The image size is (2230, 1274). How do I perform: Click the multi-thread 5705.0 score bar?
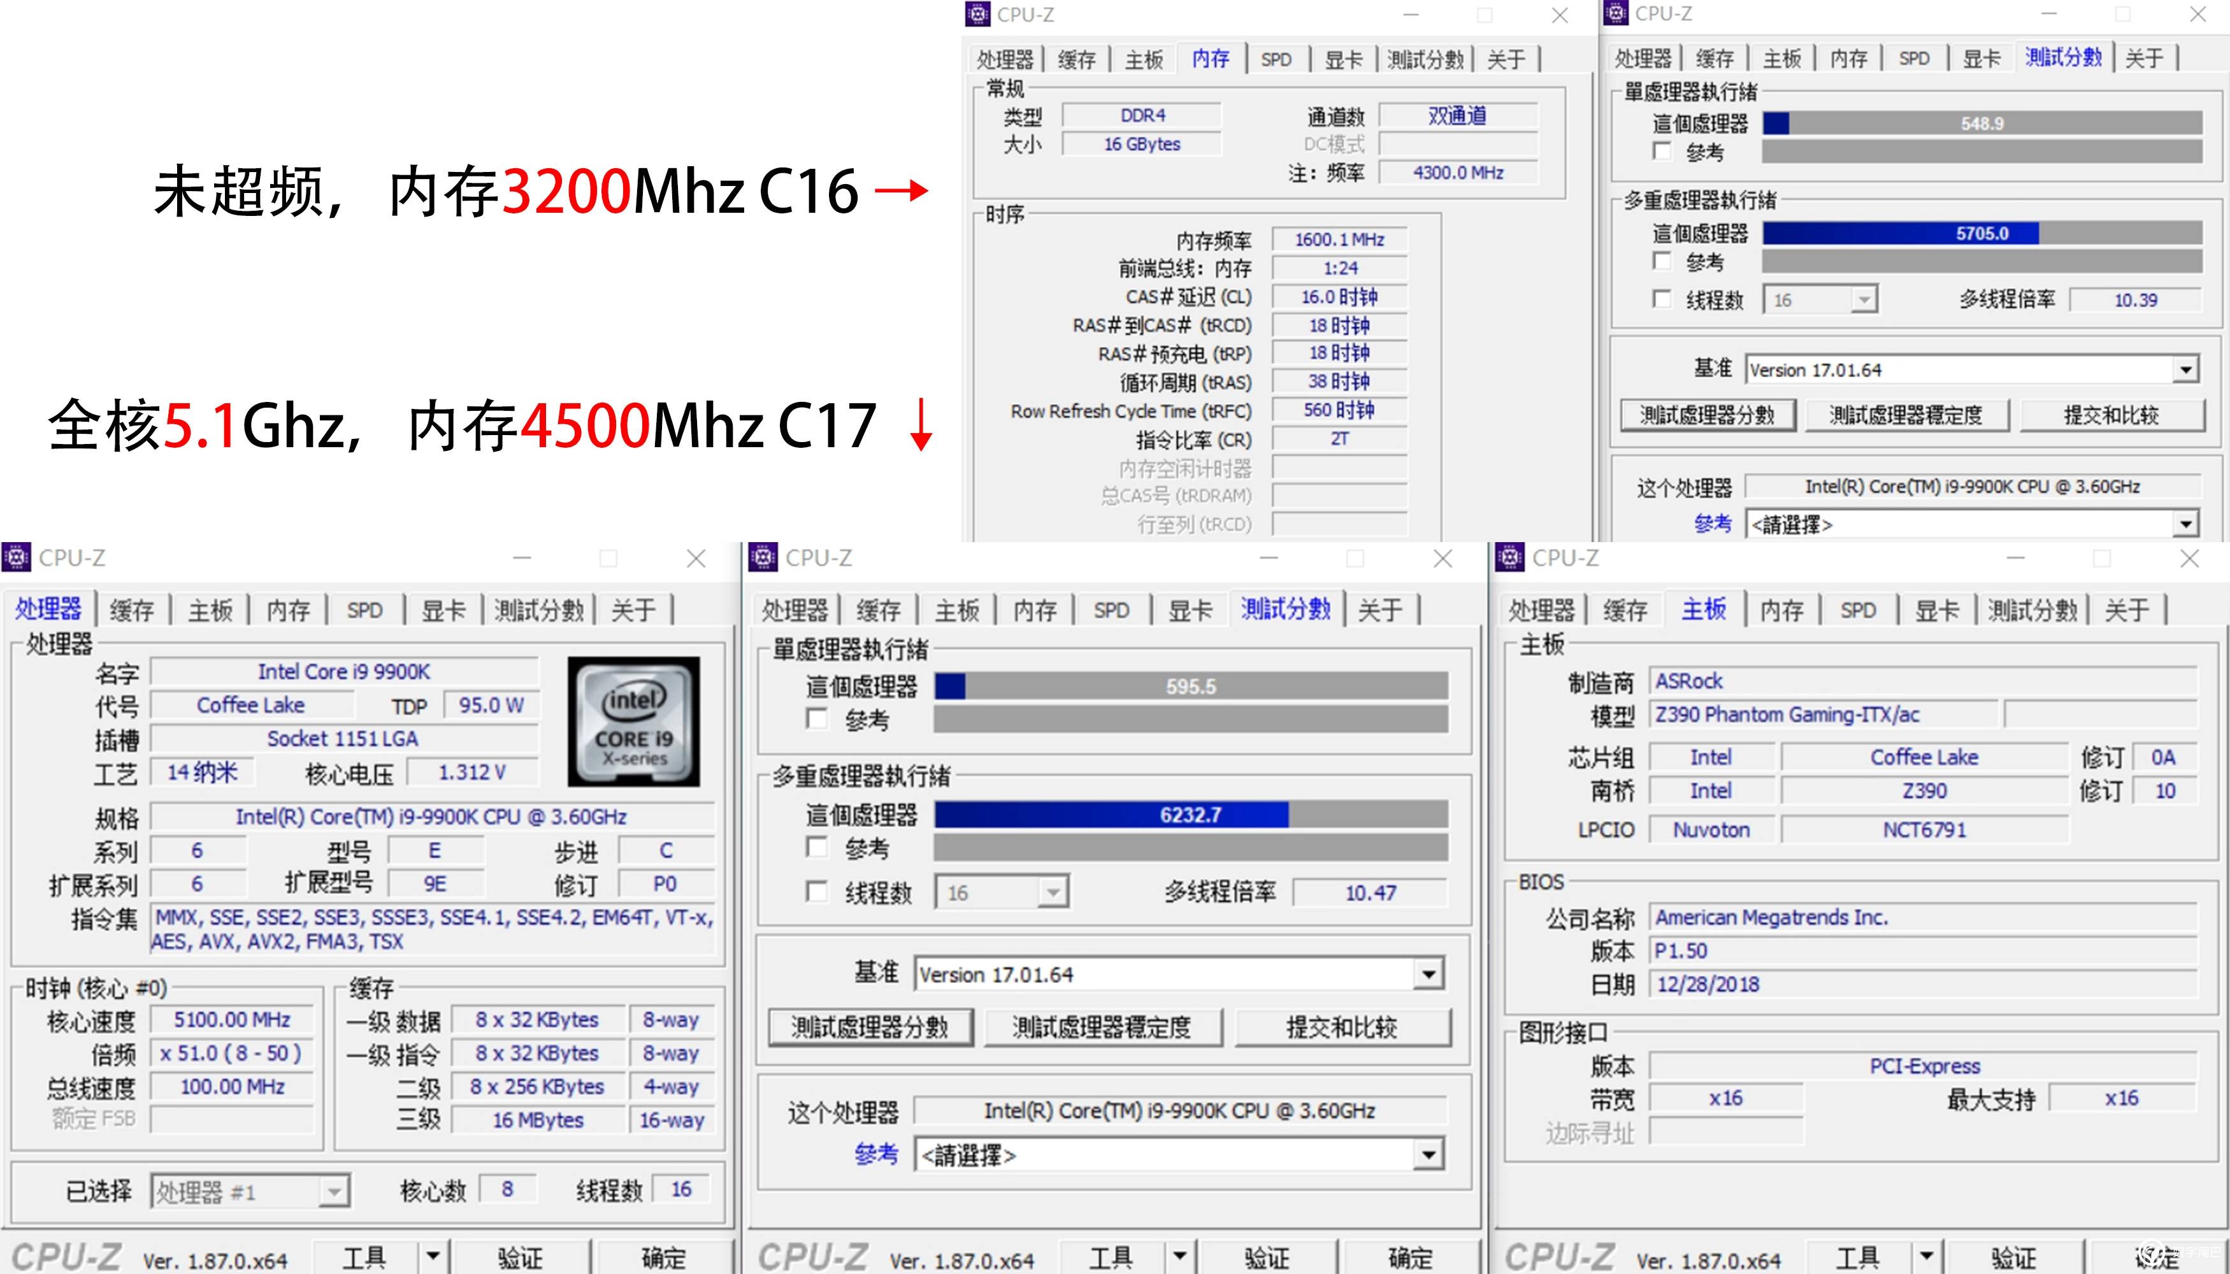1982,233
